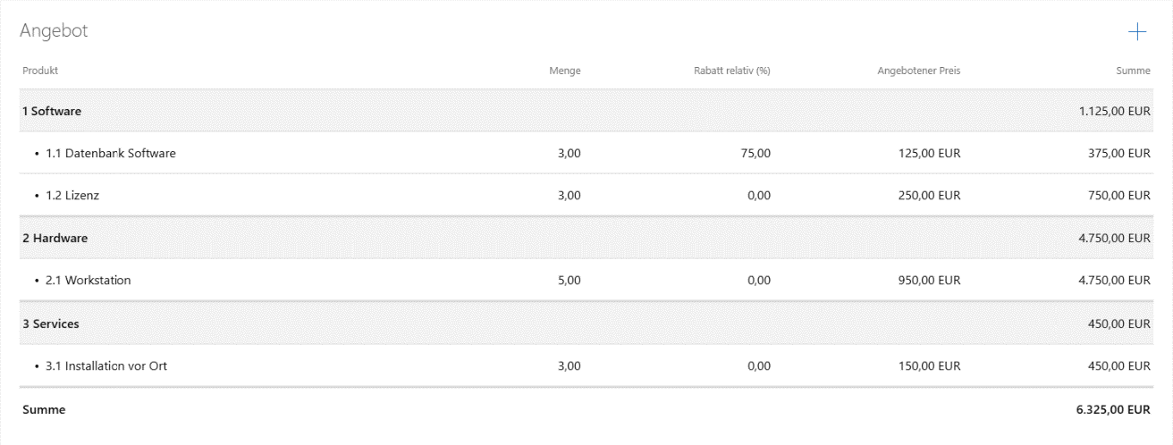Image resolution: width=1173 pixels, height=445 pixels.
Task: Select the 1 Software group row
Action: (586, 111)
